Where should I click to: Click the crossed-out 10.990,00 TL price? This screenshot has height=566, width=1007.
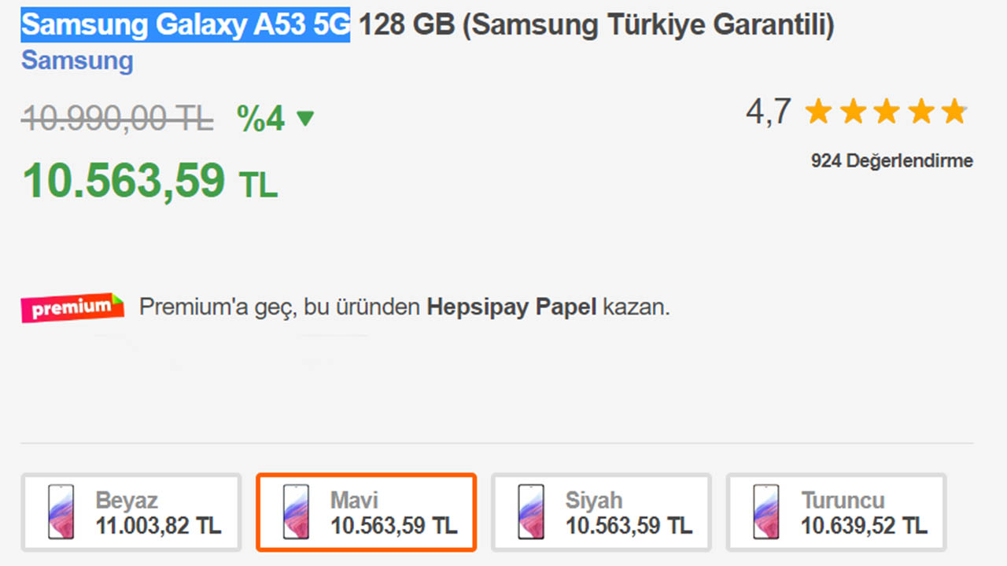pos(116,117)
